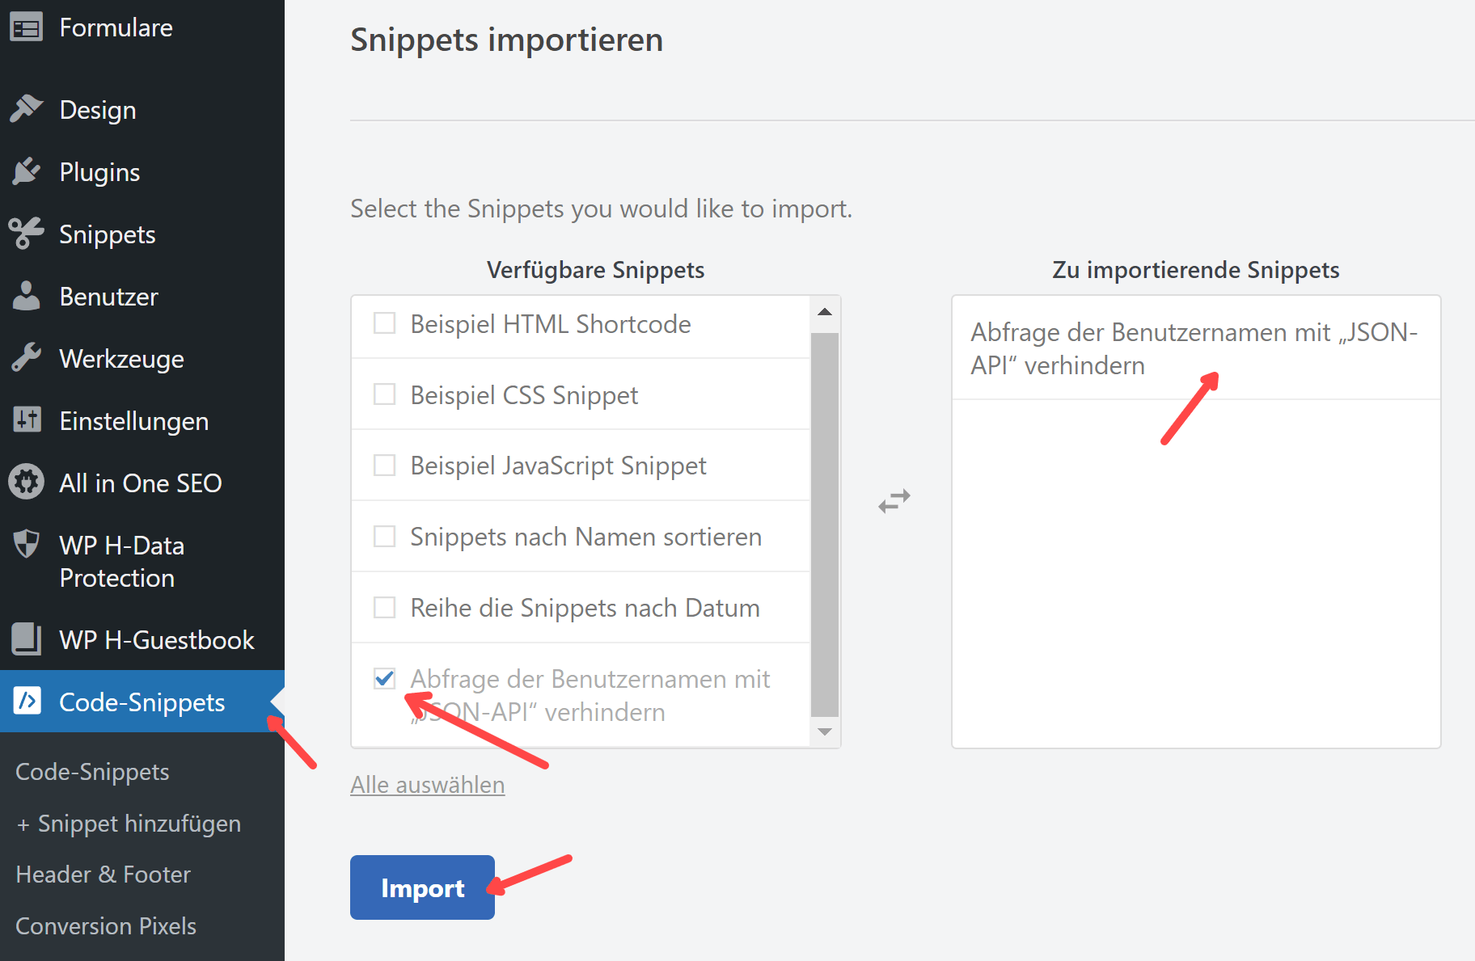Click the Plugins plug icon

26,171
